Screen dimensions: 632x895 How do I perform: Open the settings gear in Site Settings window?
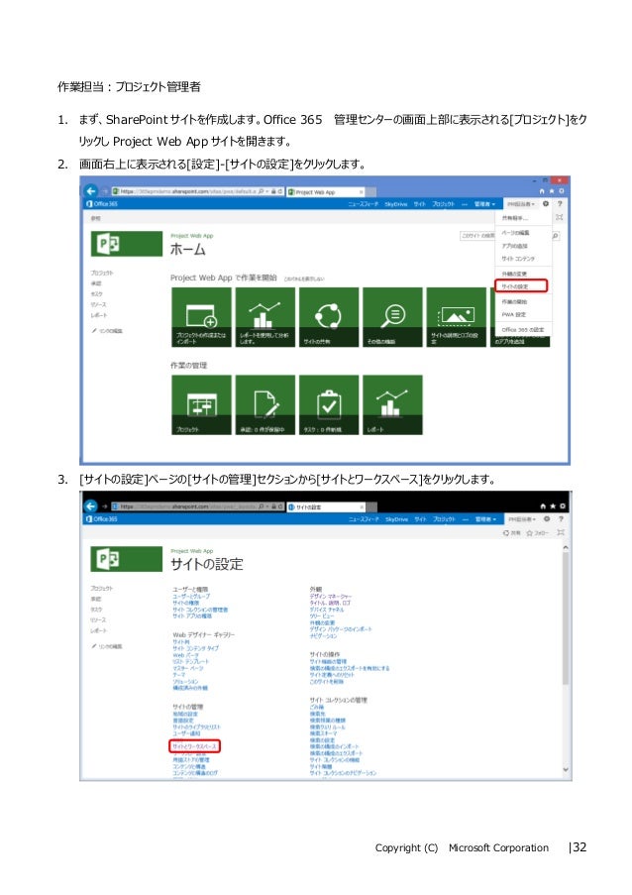[x=547, y=518]
